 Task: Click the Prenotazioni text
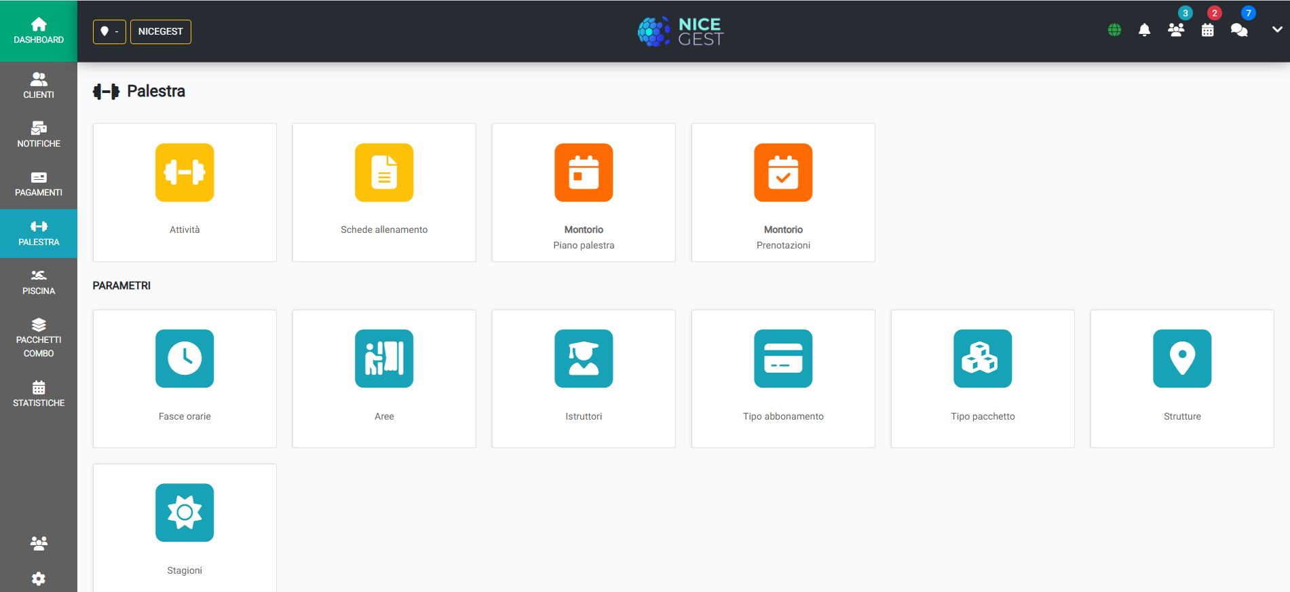(783, 245)
